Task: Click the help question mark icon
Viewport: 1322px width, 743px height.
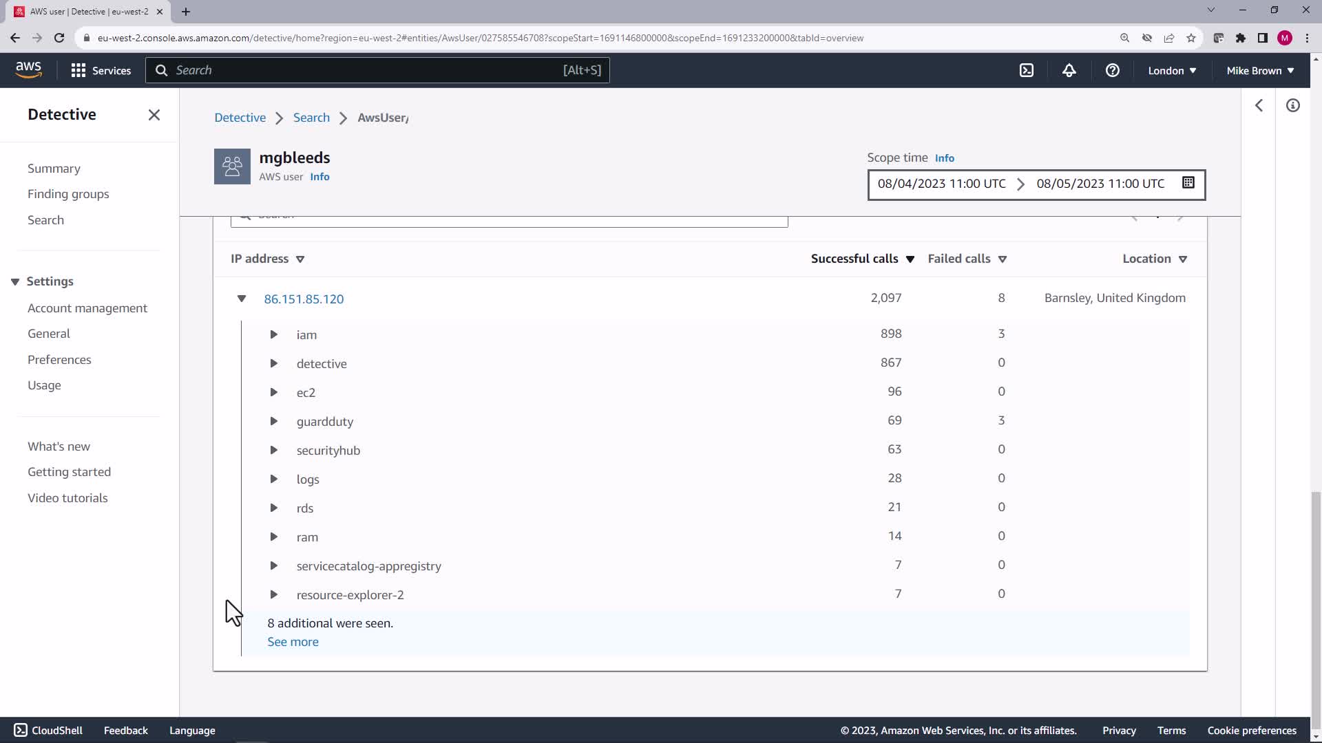Action: (1112, 70)
